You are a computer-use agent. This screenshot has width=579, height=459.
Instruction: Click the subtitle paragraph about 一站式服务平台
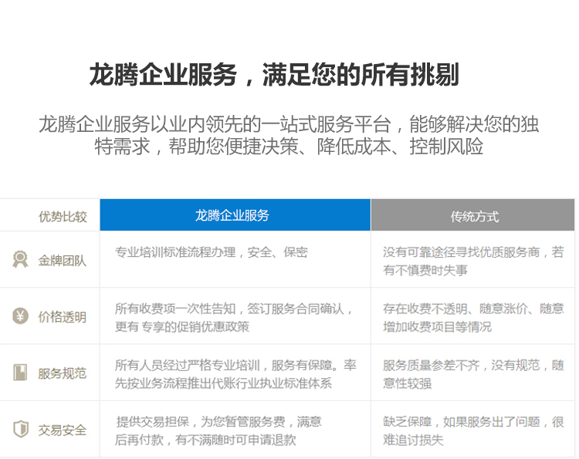point(289,135)
